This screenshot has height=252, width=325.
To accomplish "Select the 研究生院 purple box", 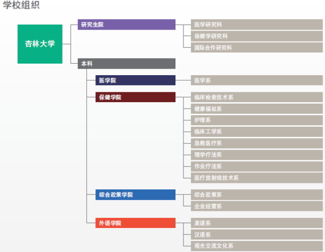I will [126, 25].
